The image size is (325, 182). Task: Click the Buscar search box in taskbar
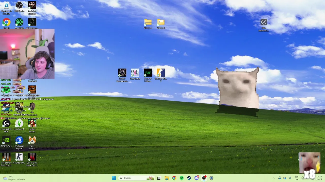coord(137,178)
